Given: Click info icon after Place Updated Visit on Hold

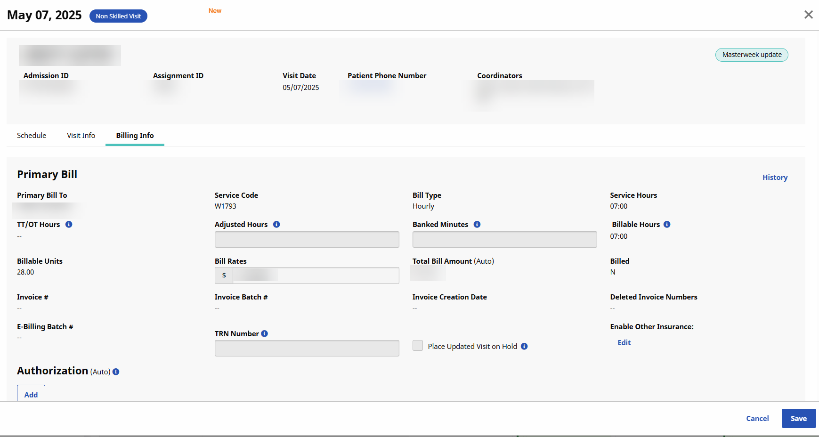Looking at the screenshot, I should point(524,347).
